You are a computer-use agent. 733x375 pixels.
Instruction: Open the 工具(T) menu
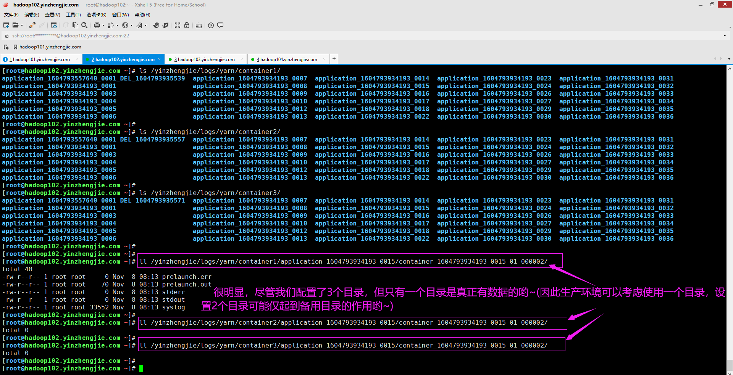73,15
